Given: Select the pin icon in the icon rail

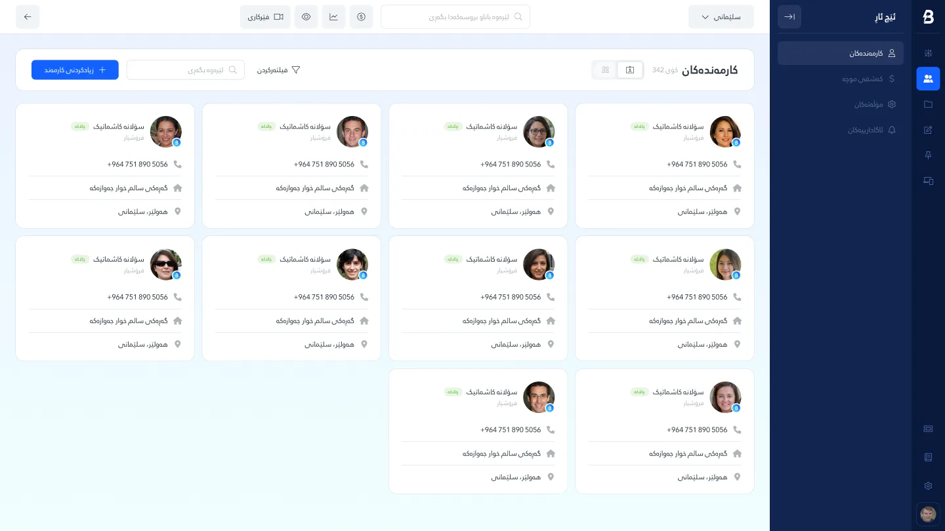Looking at the screenshot, I should pos(928,155).
